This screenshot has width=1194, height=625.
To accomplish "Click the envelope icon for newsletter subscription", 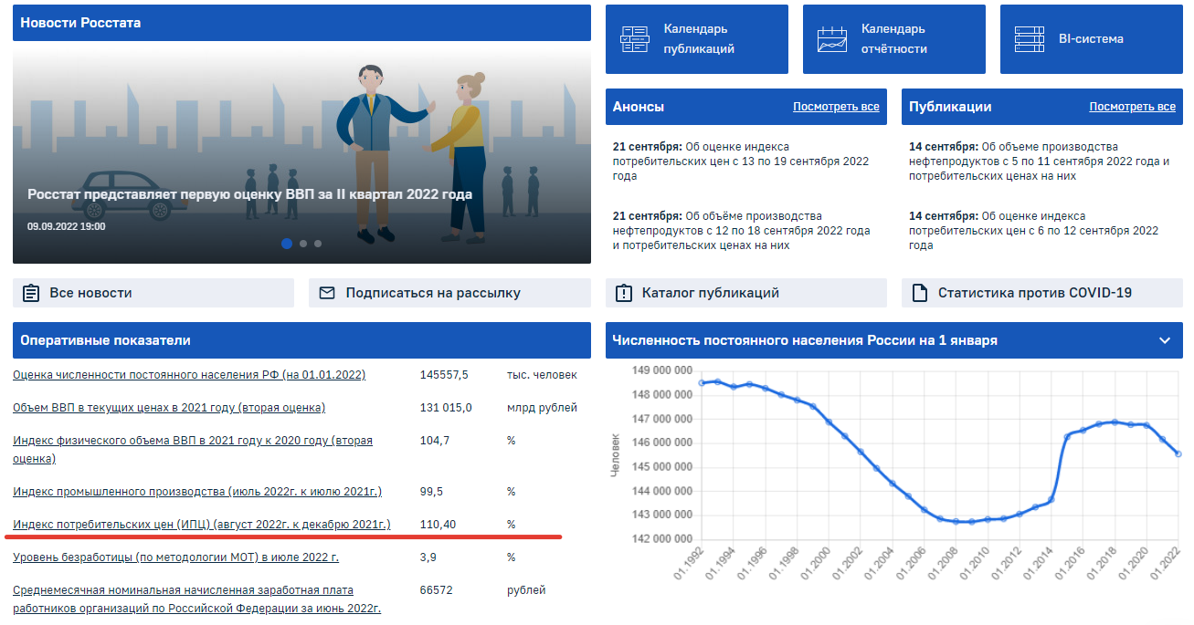I will pyautogui.click(x=327, y=293).
